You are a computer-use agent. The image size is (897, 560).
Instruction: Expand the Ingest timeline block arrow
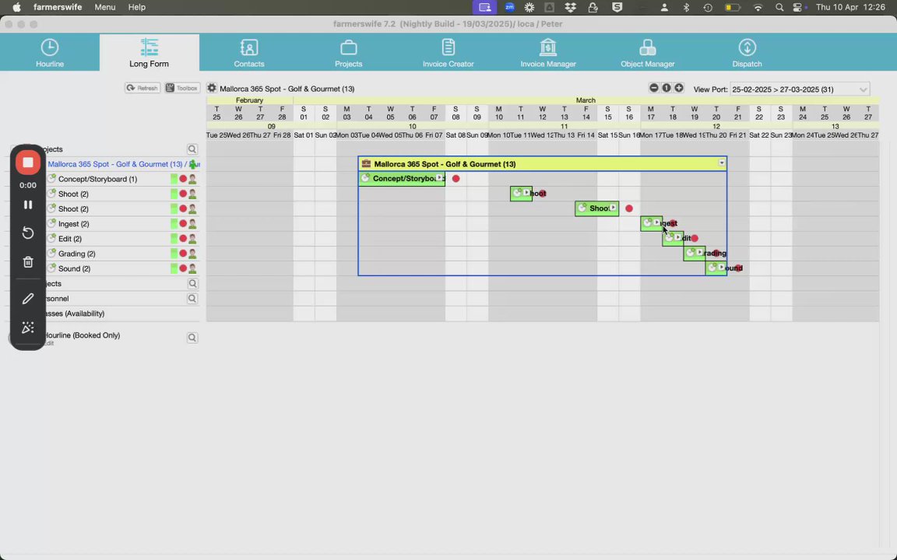point(656,223)
